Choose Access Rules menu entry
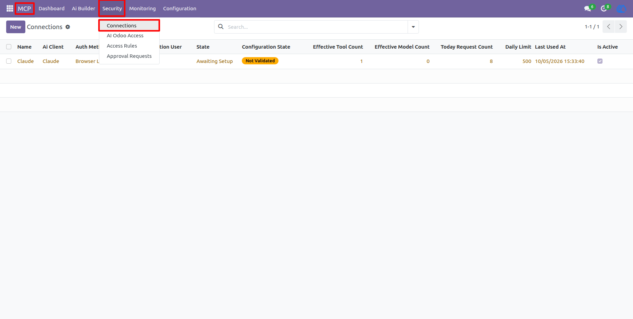Screen dimensions: 633x319 [x=129, y=46]
